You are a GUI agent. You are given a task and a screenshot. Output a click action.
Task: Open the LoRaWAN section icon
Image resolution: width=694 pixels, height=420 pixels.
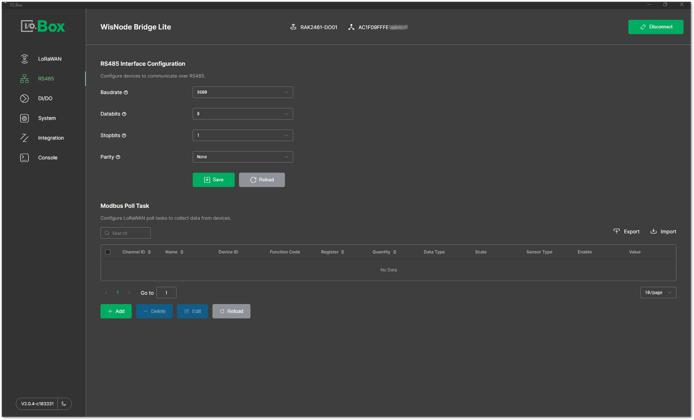coord(24,59)
